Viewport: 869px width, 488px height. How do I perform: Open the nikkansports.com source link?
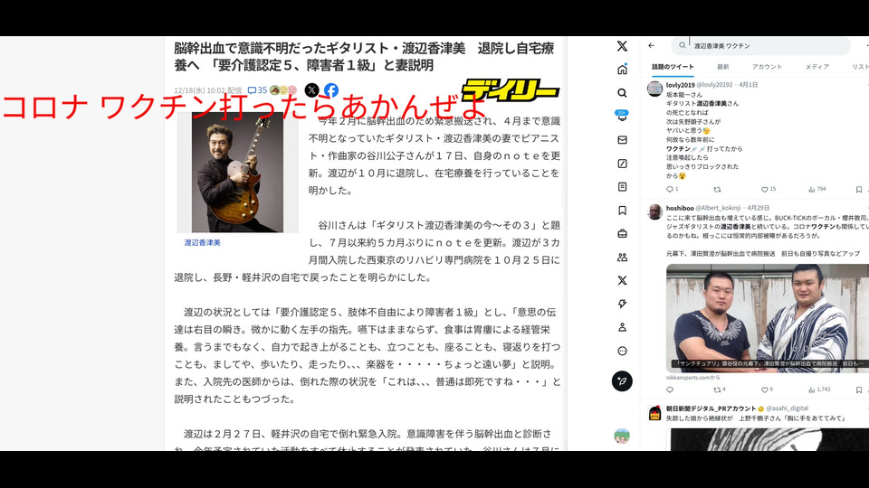(692, 378)
